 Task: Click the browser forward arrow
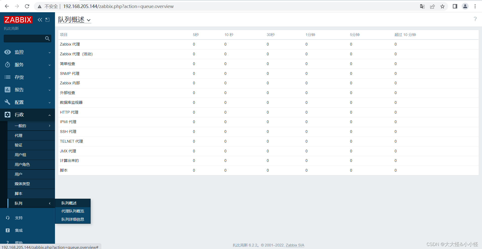pyautogui.click(x=17, y=6)
